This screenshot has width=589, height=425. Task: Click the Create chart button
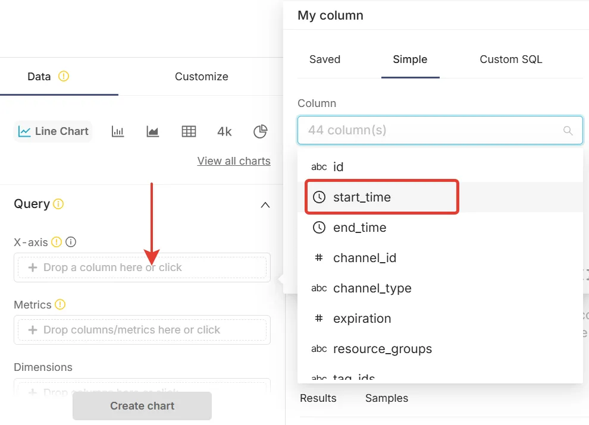(142, 406)
